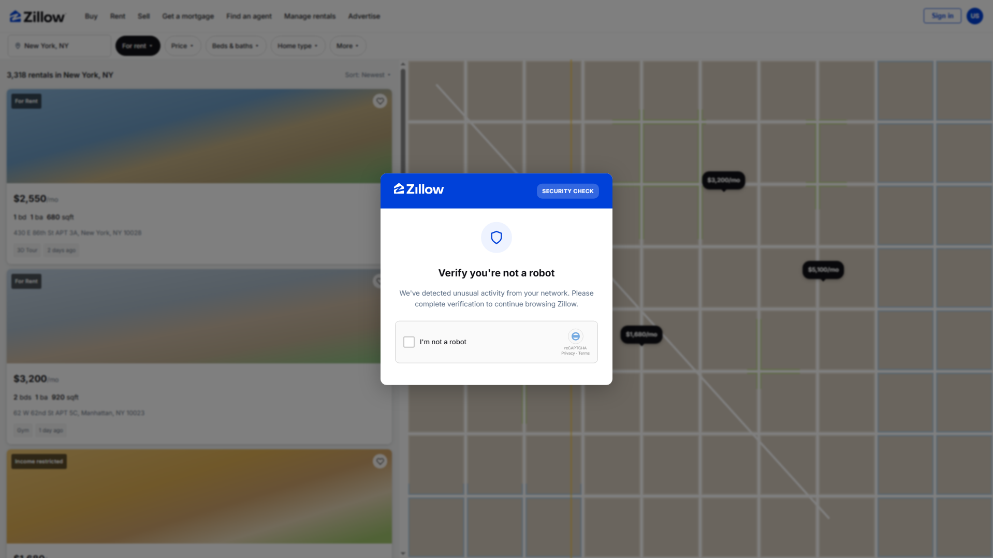Open the More filters dropdown
The image size is (993, 558).
348,46
